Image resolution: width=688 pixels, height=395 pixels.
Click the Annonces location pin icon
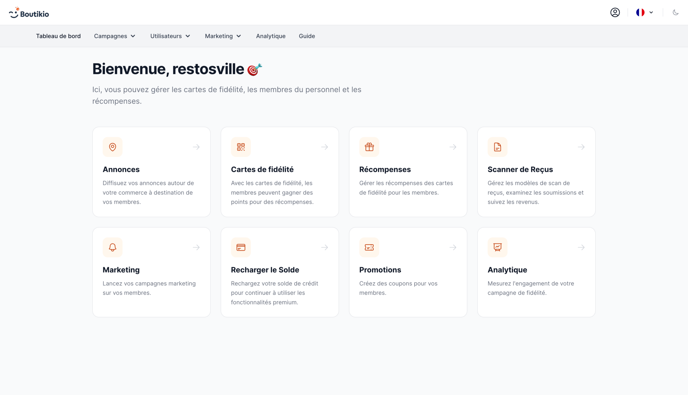click(113, 147)
